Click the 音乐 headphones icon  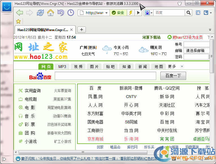(x=21, y=116)
